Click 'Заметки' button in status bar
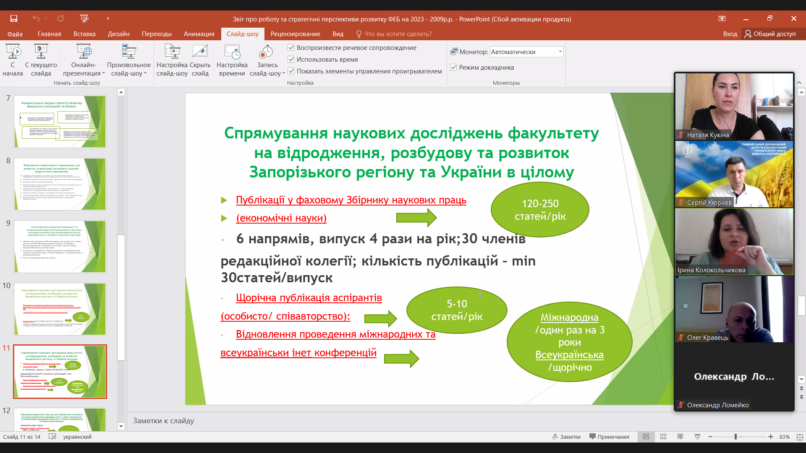The width and height of the screenshot is (806, 453). point(566,437)
